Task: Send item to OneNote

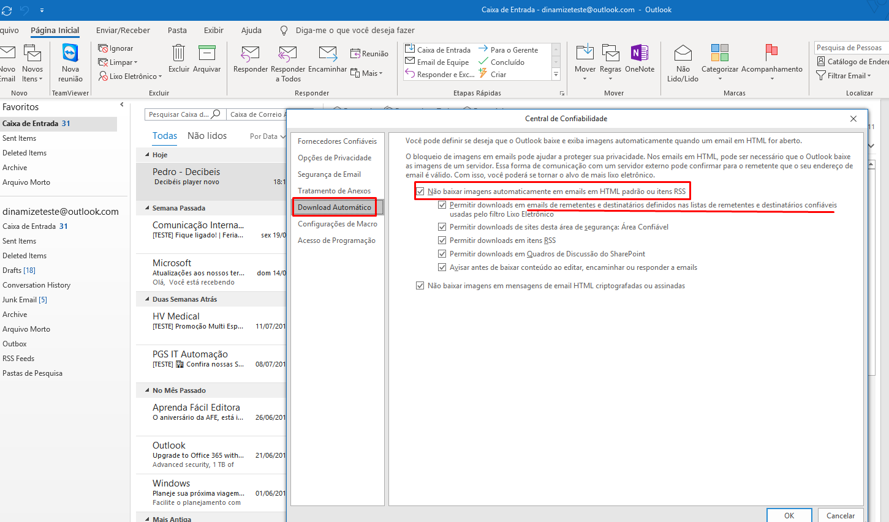Action: tap(640, 58)
